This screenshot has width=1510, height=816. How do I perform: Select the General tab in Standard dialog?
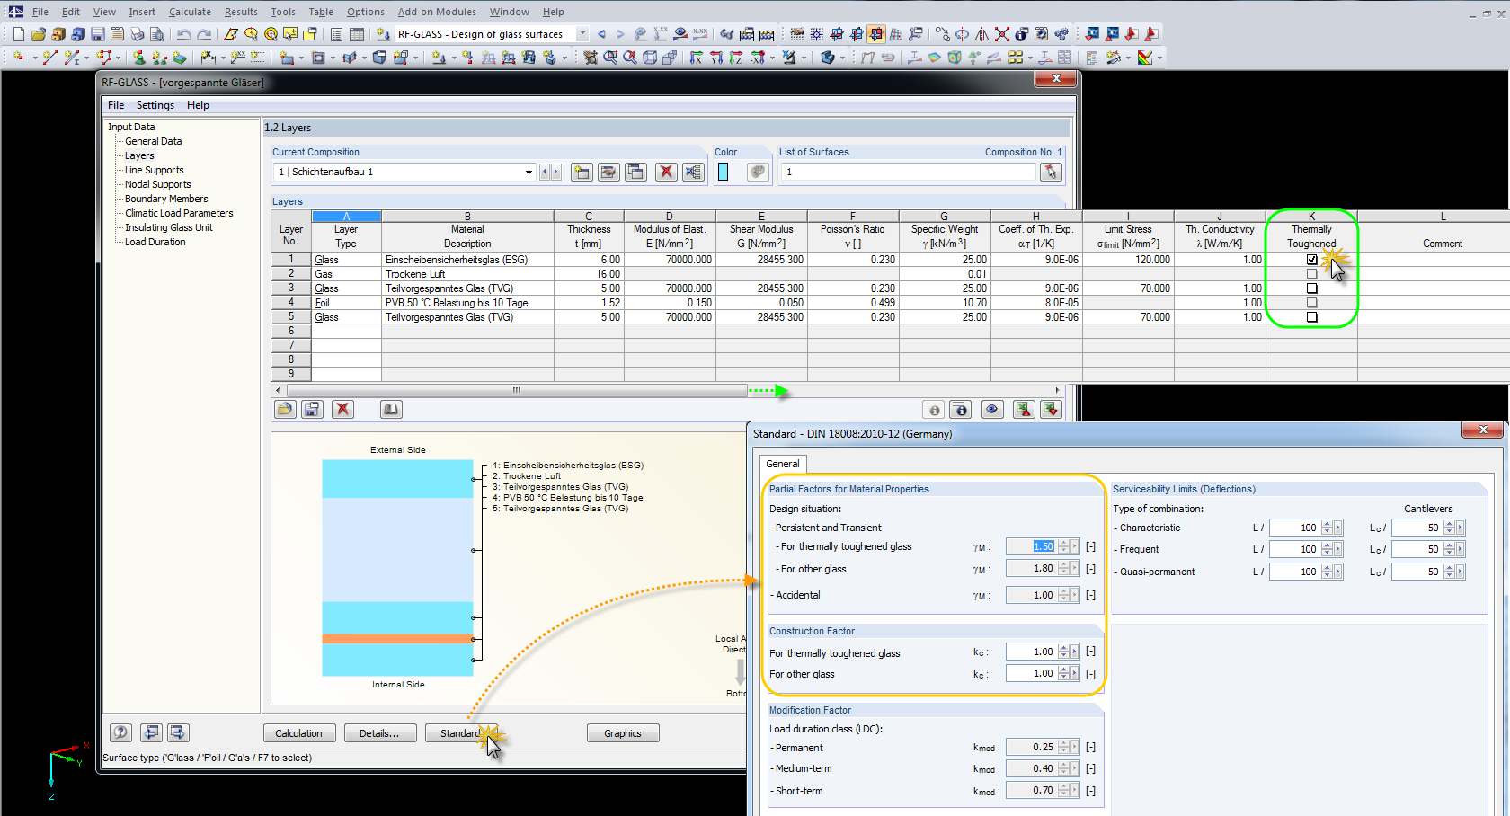783,464
